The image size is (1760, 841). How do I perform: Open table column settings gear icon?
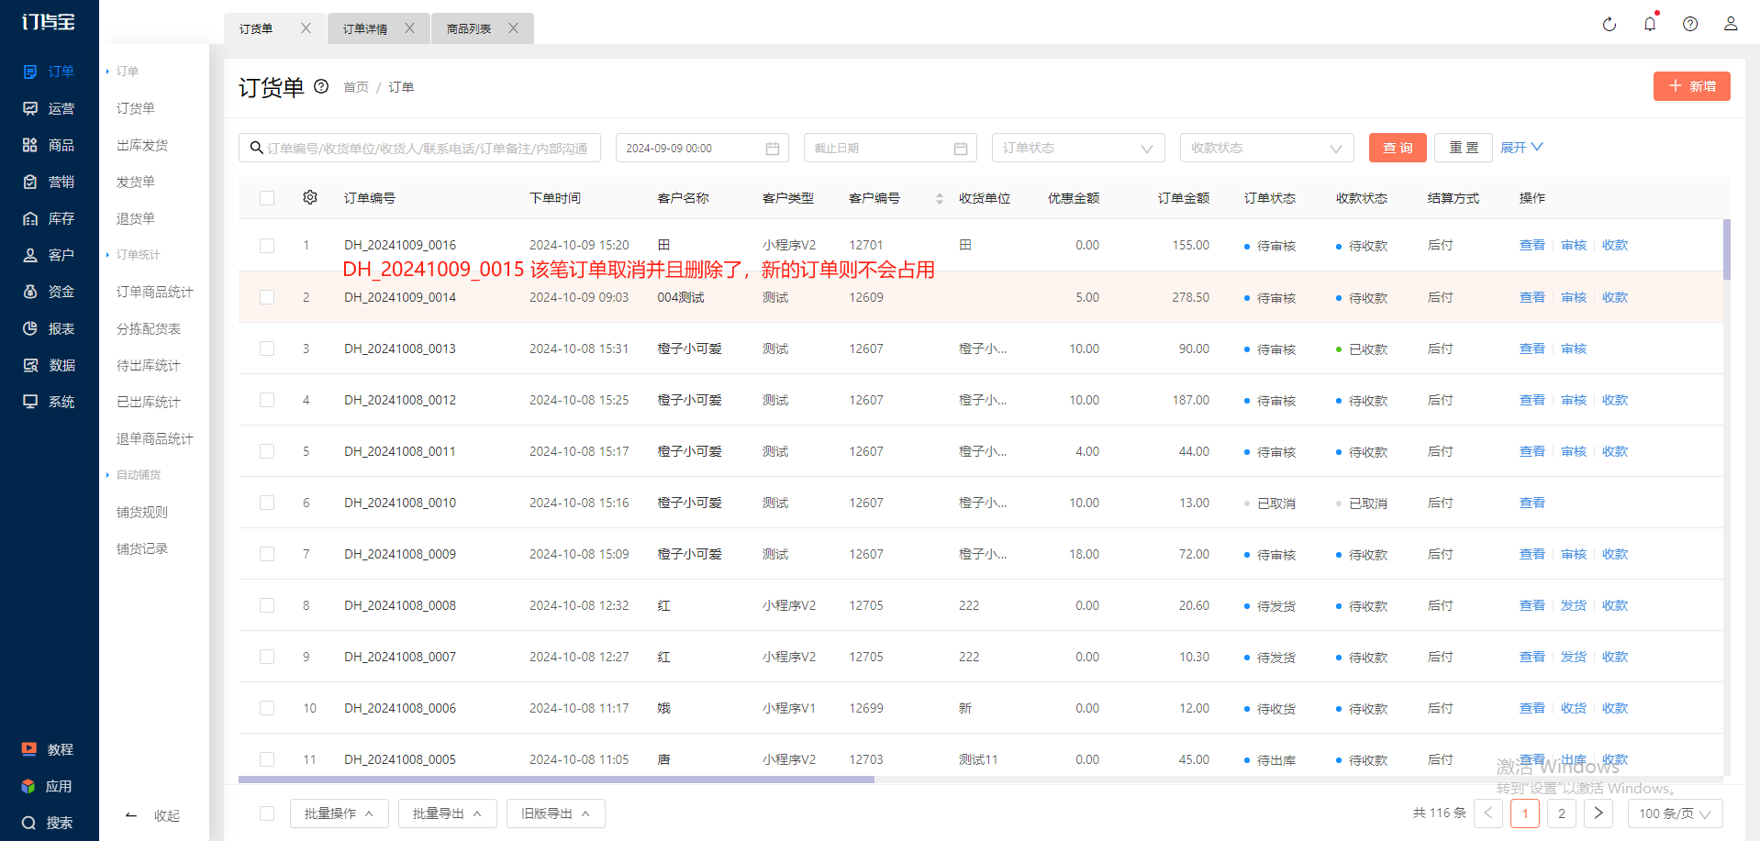coord(310,197)
